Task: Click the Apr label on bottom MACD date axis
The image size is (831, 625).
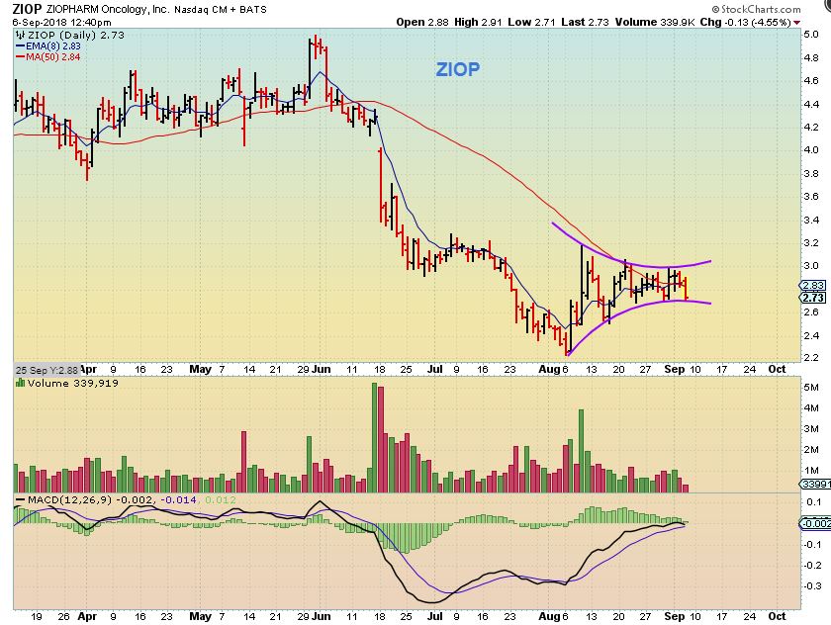Action: point(87,616)
